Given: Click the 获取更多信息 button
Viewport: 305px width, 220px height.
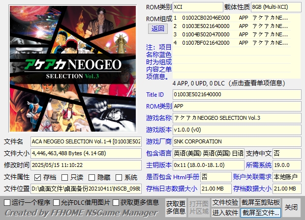Looking at the screenshot, I should click(x=175, y=207).
